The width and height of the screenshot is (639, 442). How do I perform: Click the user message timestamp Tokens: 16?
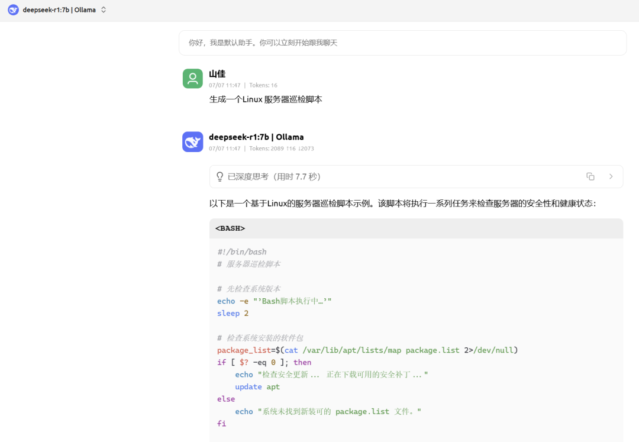point(263,85)
